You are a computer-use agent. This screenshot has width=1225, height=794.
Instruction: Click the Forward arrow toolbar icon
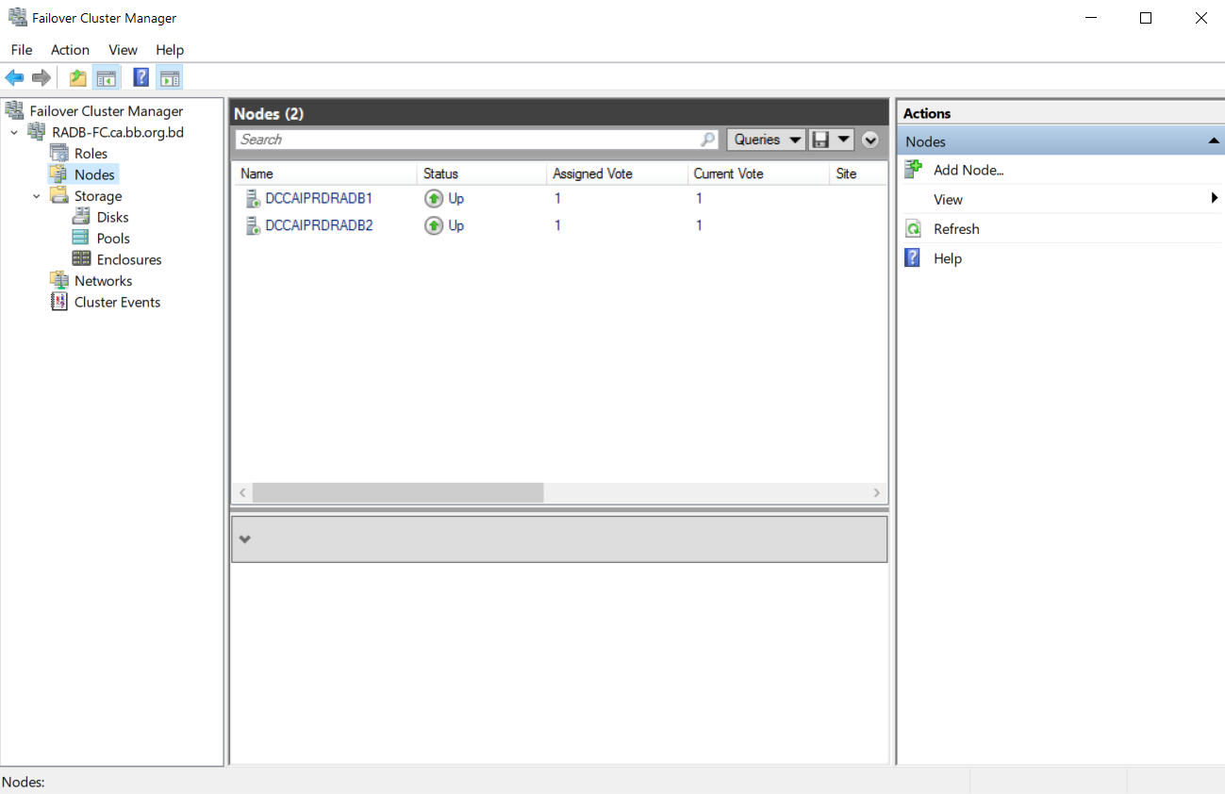pyautogui.click(x=41, y=78)
